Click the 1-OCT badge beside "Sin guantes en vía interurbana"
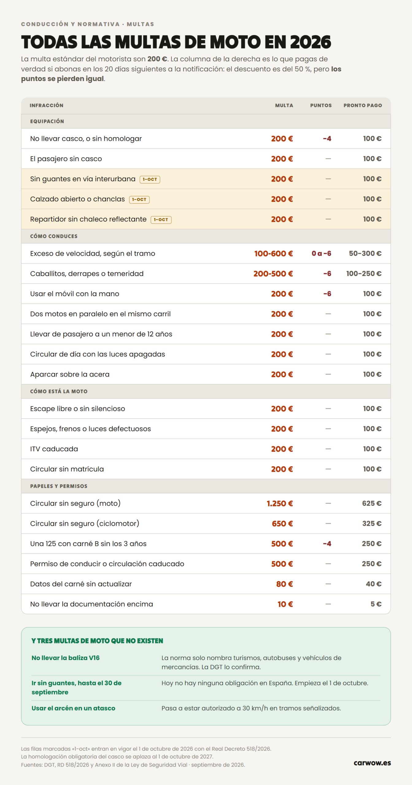The image size is (412, 785). (x=150, y=179)
